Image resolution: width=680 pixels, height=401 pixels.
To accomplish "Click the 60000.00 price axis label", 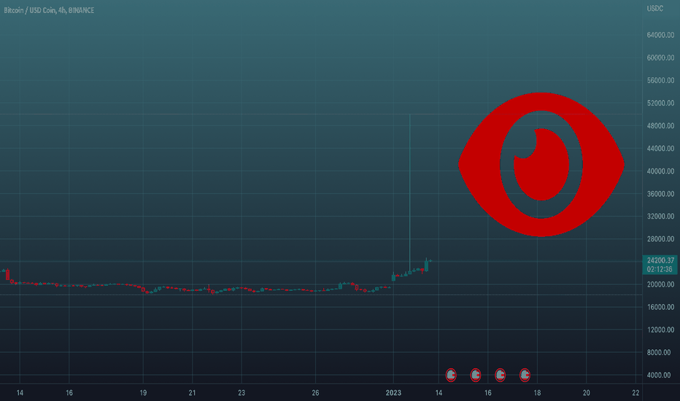I will pos(660,58).
